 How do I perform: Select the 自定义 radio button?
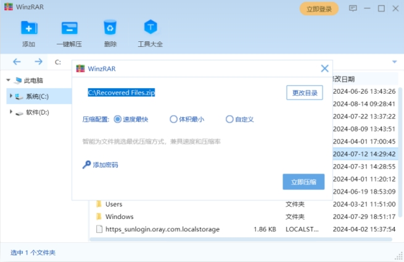[x=229, y=119]
